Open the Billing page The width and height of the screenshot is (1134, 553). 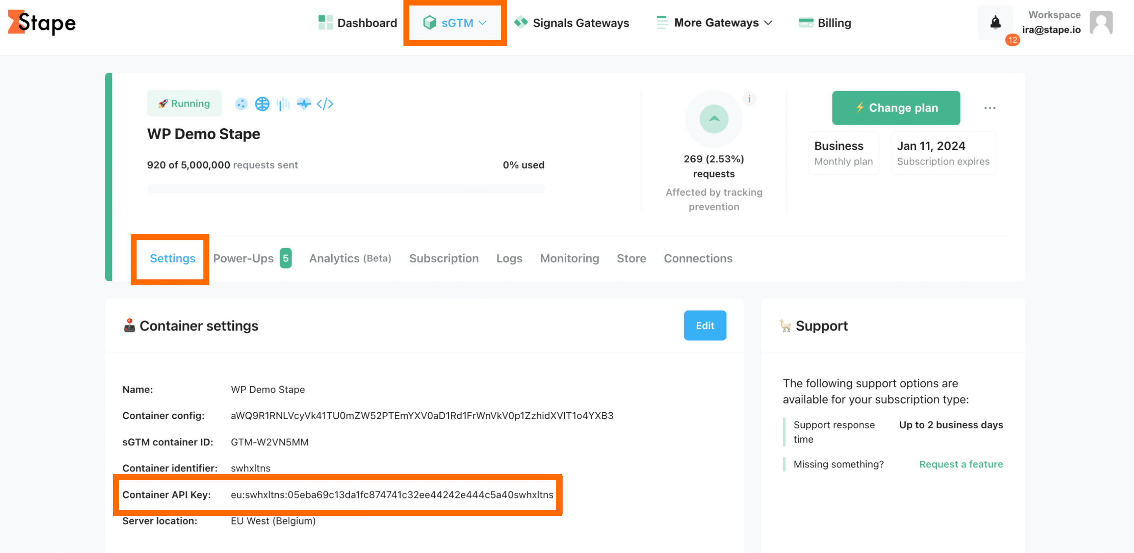pos(825,22)
